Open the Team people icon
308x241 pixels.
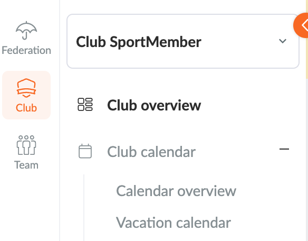pyautogui.click(x=26, y=145)
